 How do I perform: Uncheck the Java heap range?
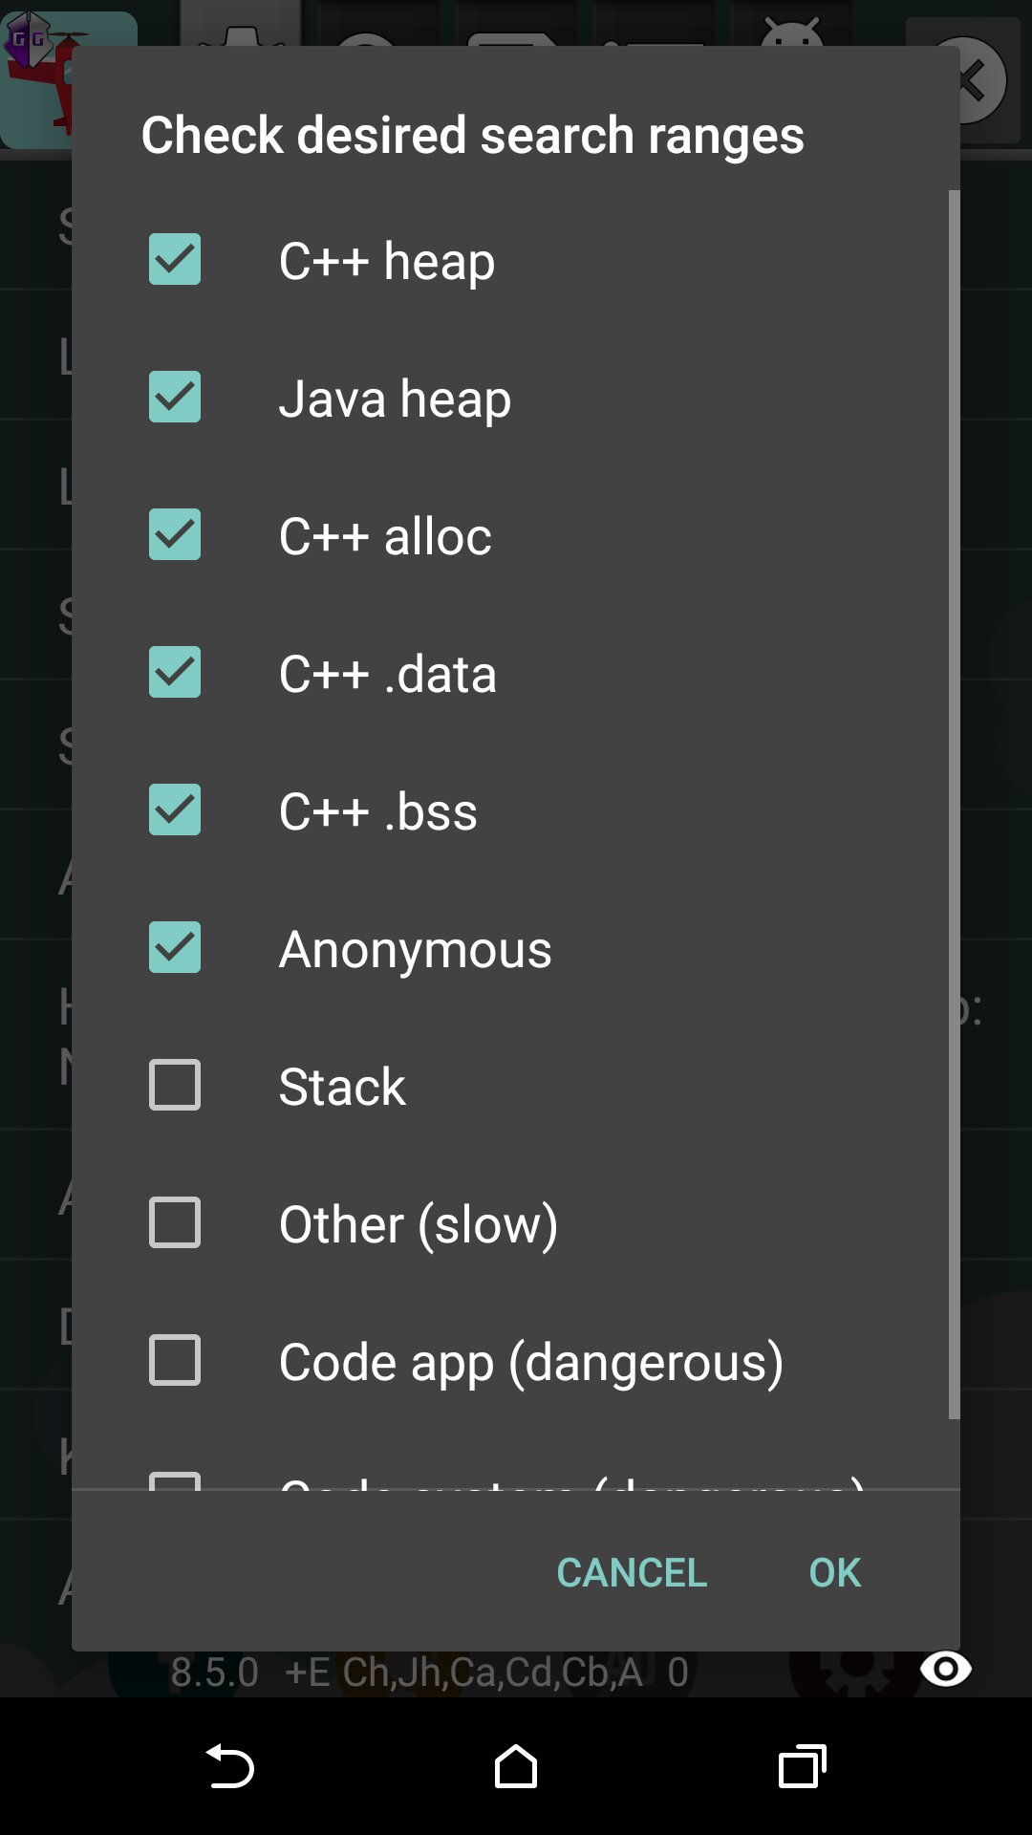(175, 398)
